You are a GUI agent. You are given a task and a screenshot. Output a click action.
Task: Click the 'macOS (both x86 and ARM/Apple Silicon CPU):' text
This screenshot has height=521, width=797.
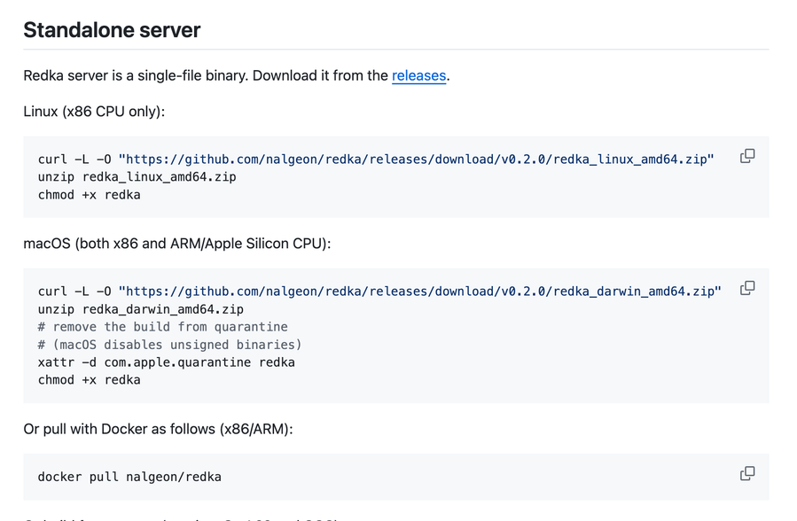click(x=177, y=244)
